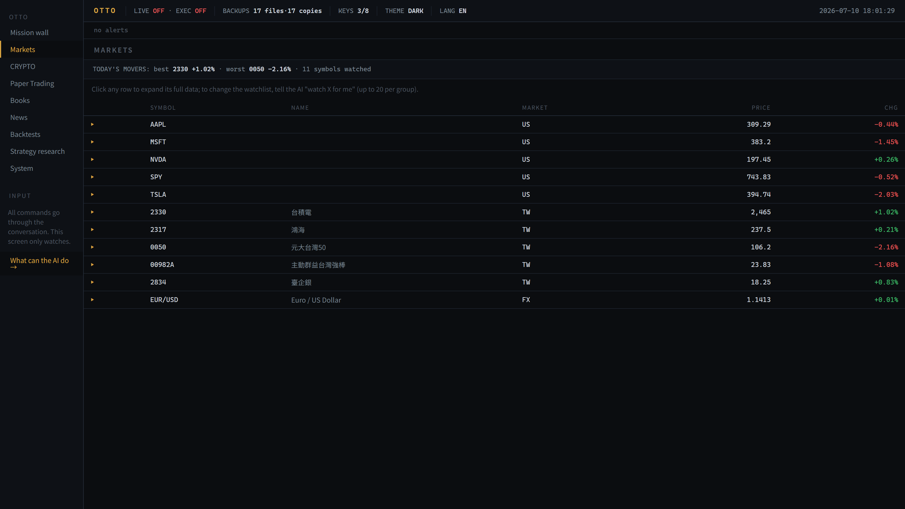This screenshot has width=905, height=509.
Task: Expand the 0050 row triangle
Action: click(x=92, y=247)
